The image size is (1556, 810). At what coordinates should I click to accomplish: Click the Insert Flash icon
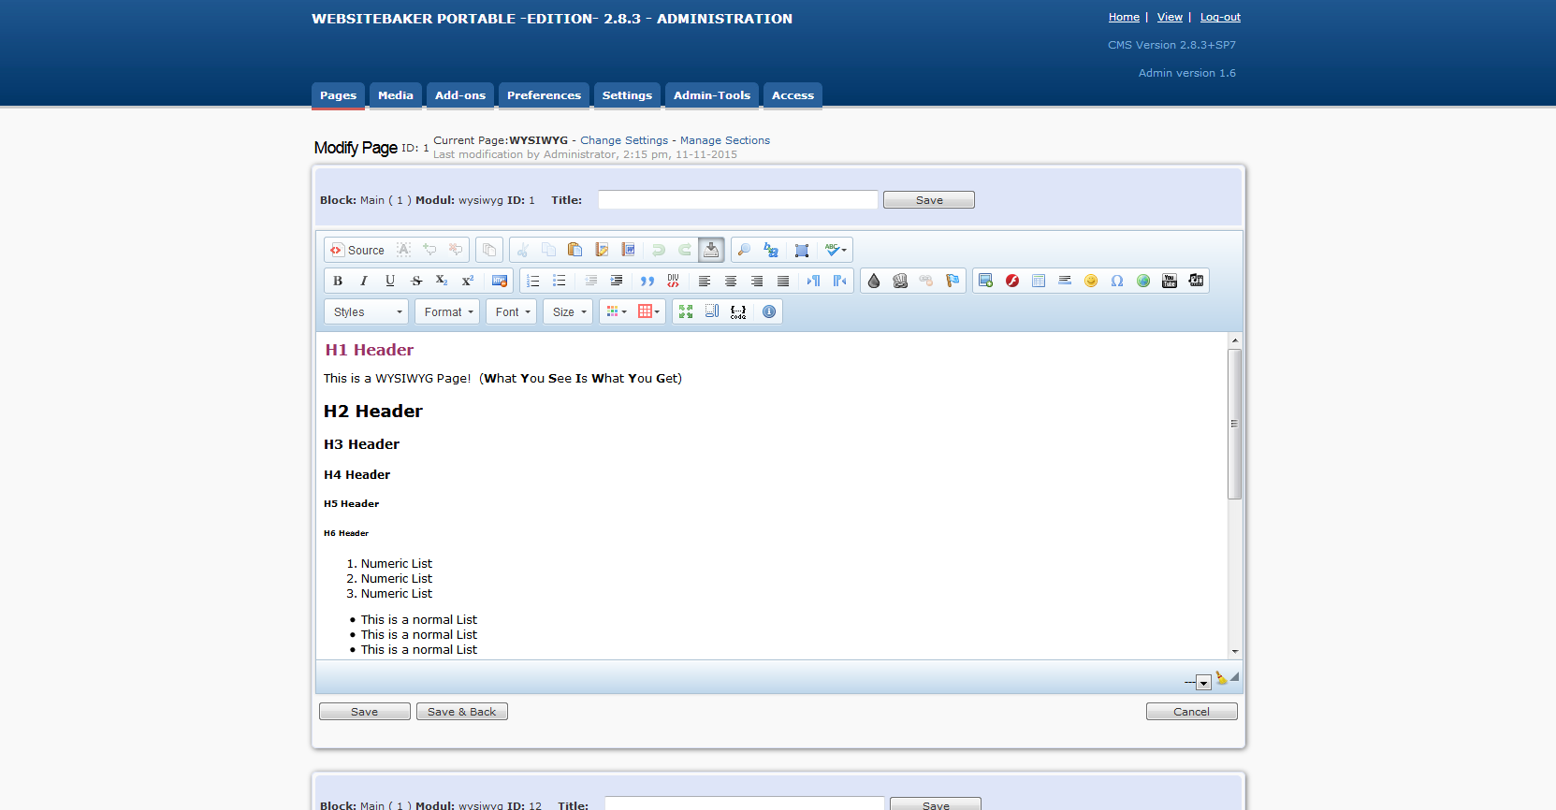[x=1012, y=281]
